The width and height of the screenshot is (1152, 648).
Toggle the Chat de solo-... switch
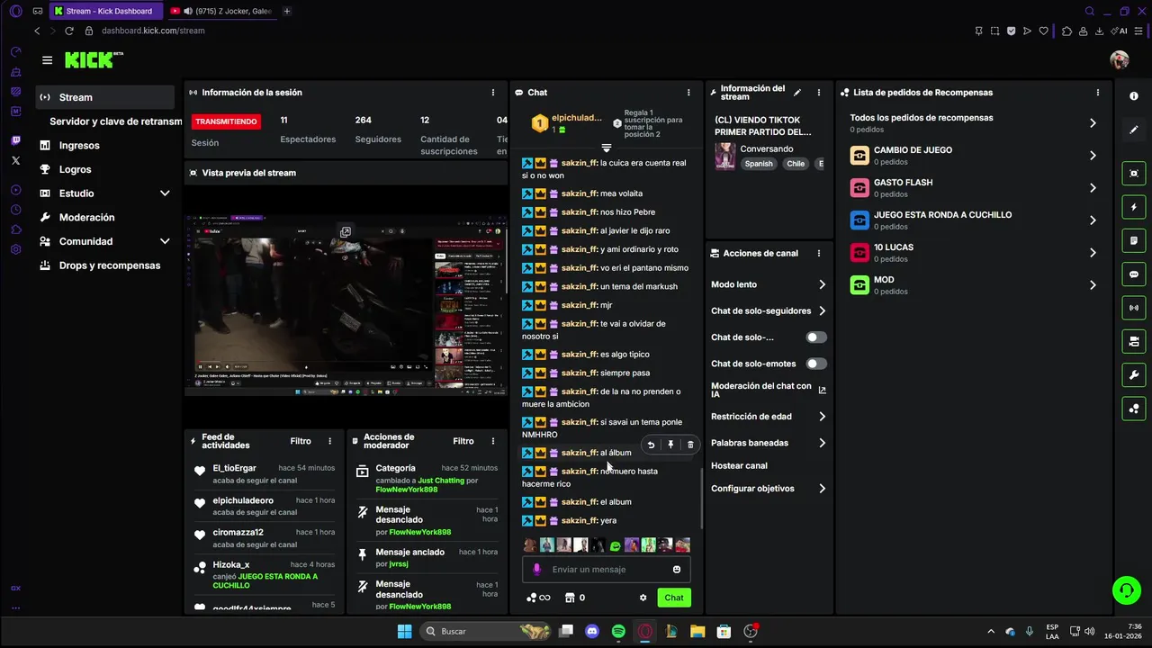click(816, 337)
